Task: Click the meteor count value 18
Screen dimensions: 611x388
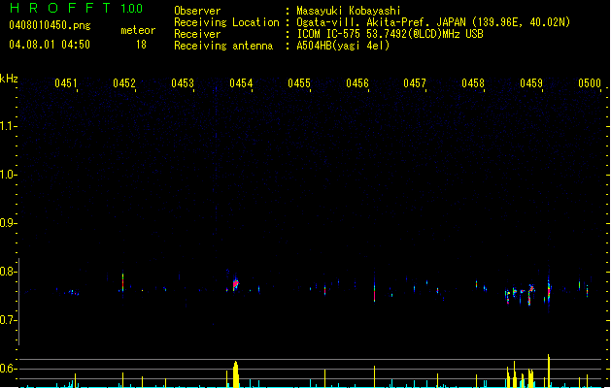Action: (x=141, y=45)
